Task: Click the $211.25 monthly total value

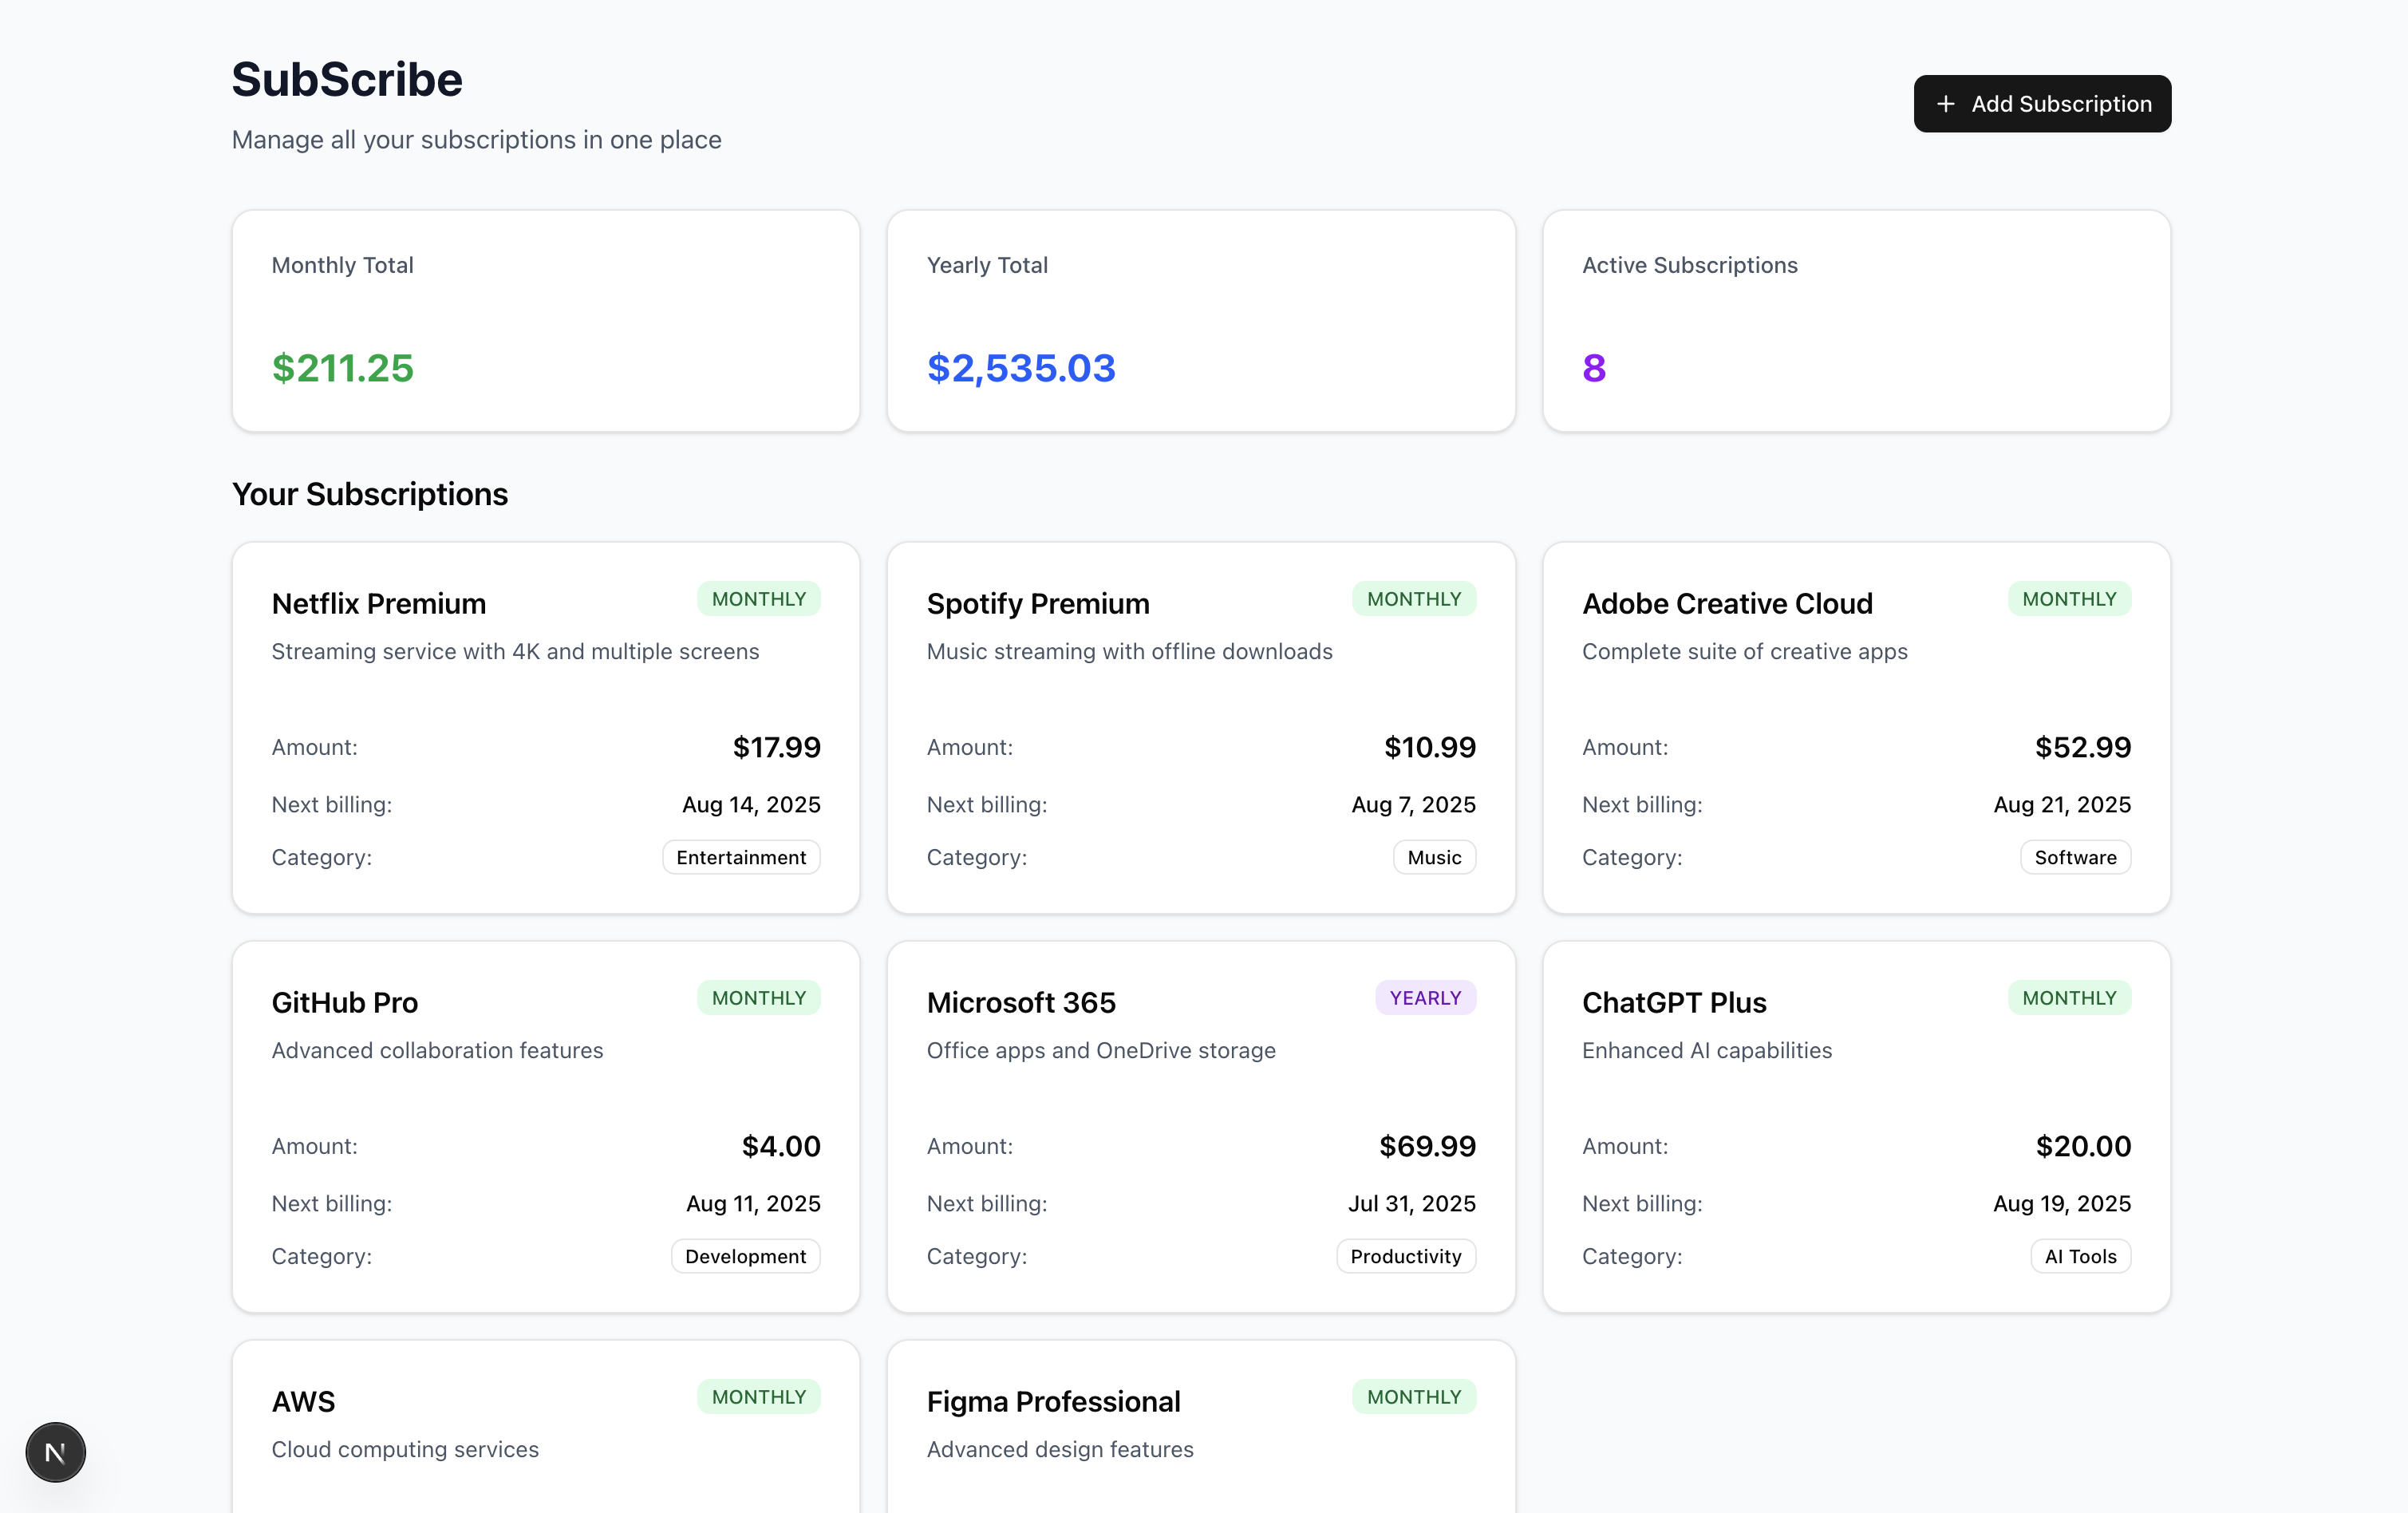Action: pos(343,368)
